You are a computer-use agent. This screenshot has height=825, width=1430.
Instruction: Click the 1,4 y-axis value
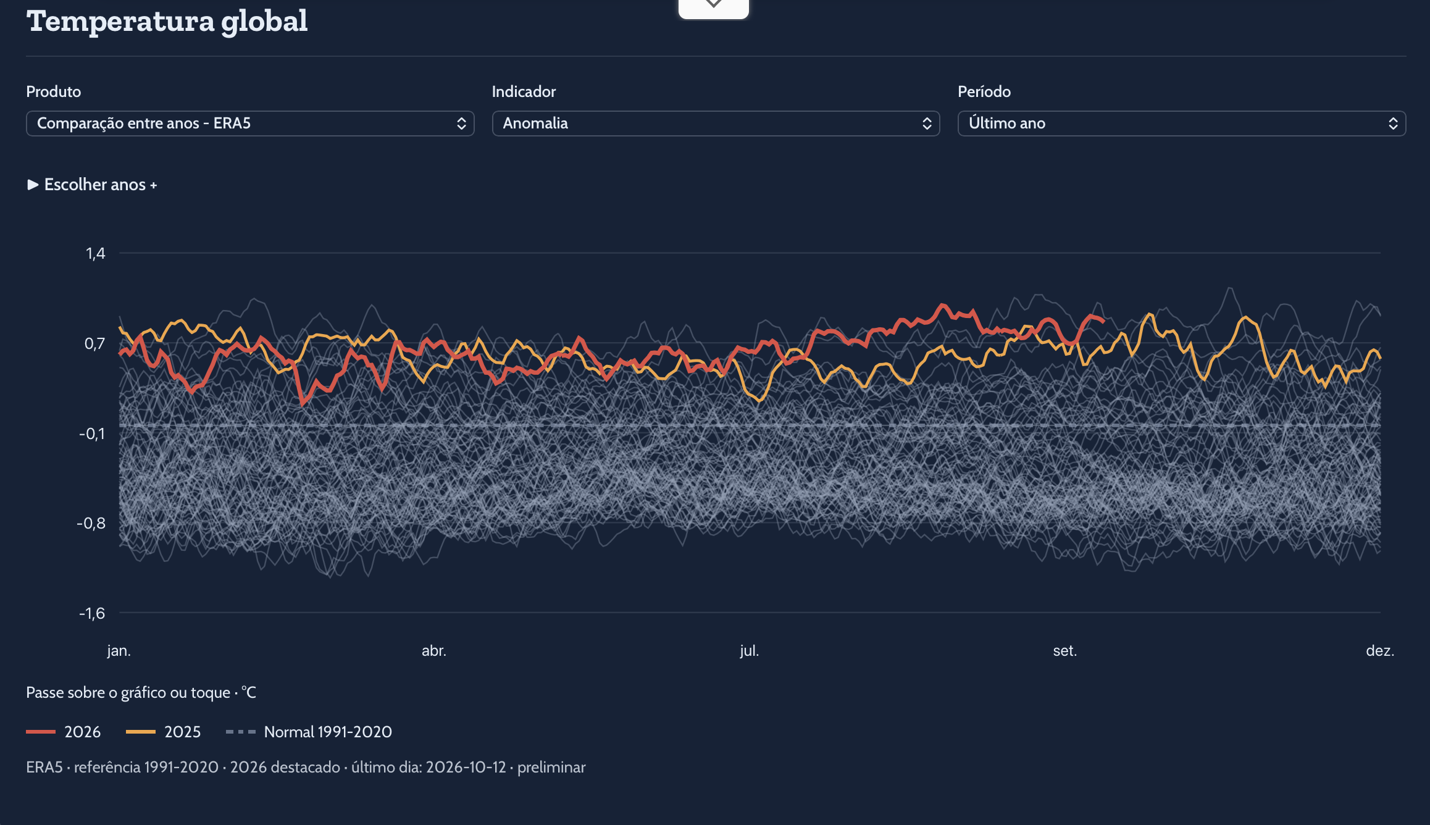point(96,253)
